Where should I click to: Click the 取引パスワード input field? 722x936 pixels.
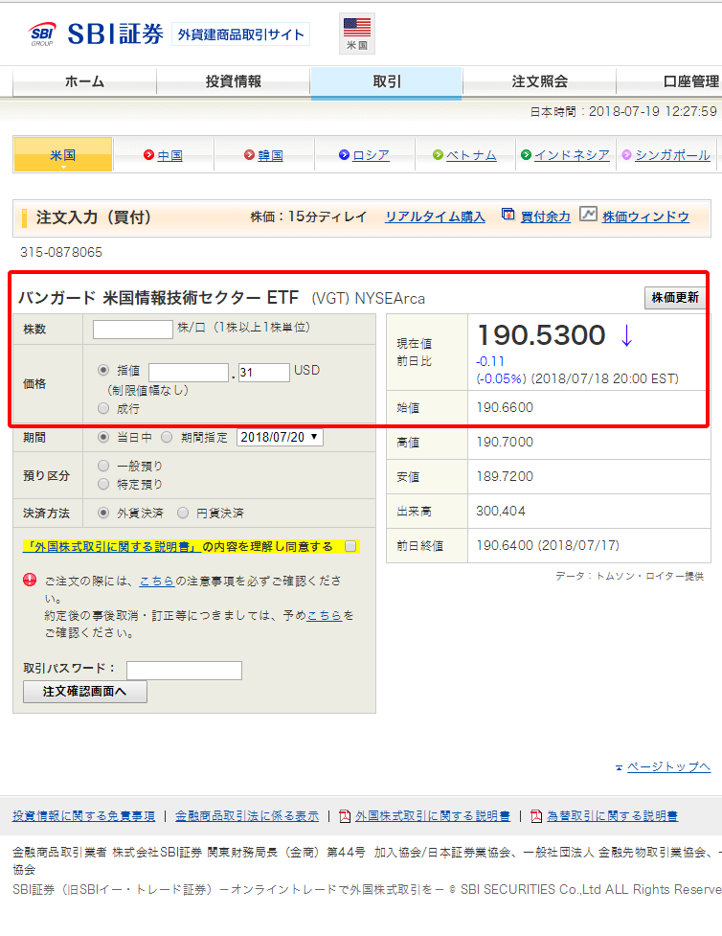184,670
